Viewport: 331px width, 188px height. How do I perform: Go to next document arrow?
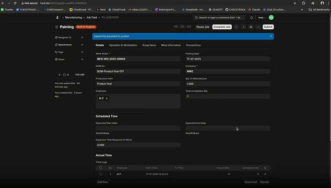[x=244, y=27]
